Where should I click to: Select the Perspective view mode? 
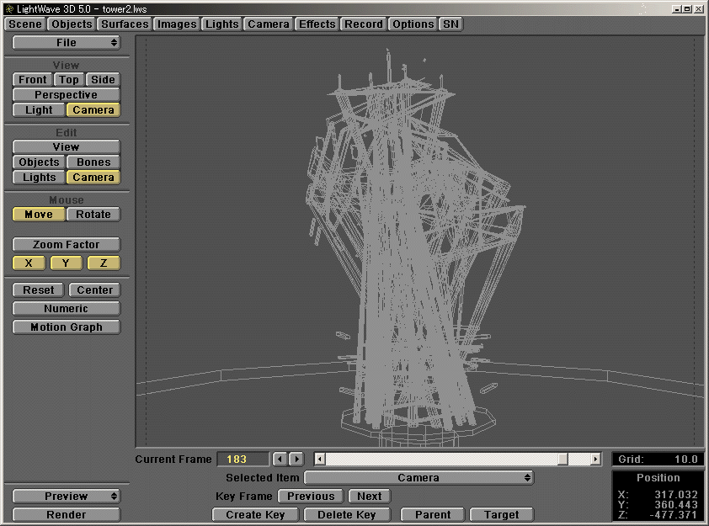click(66, 94)
